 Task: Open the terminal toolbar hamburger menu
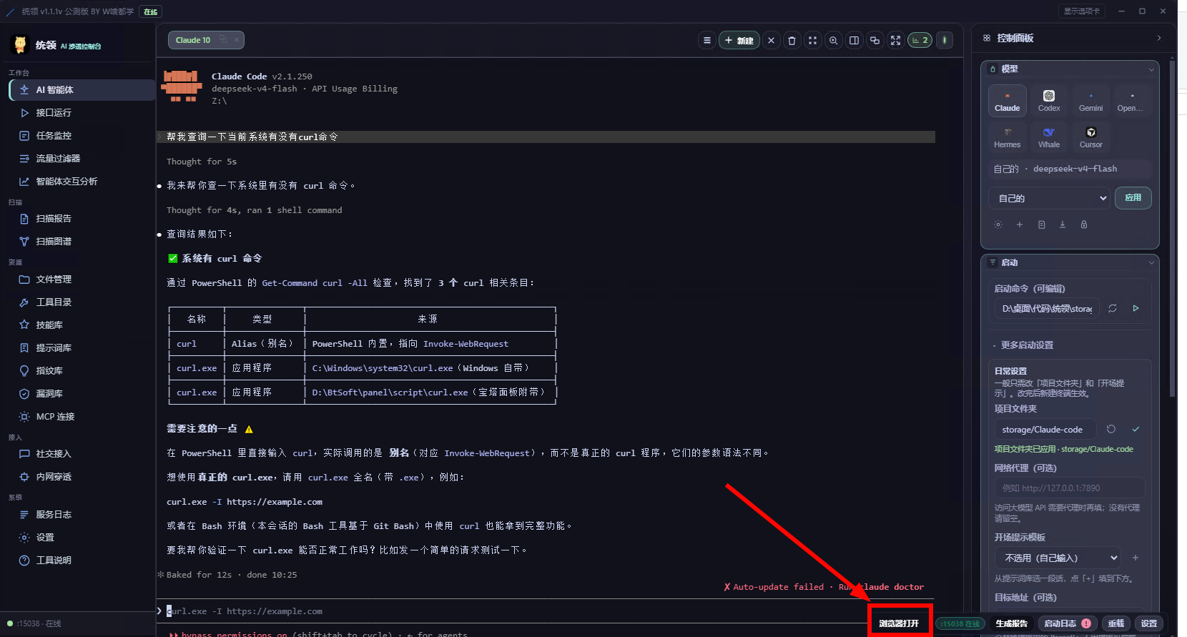[x=707, y=41]
